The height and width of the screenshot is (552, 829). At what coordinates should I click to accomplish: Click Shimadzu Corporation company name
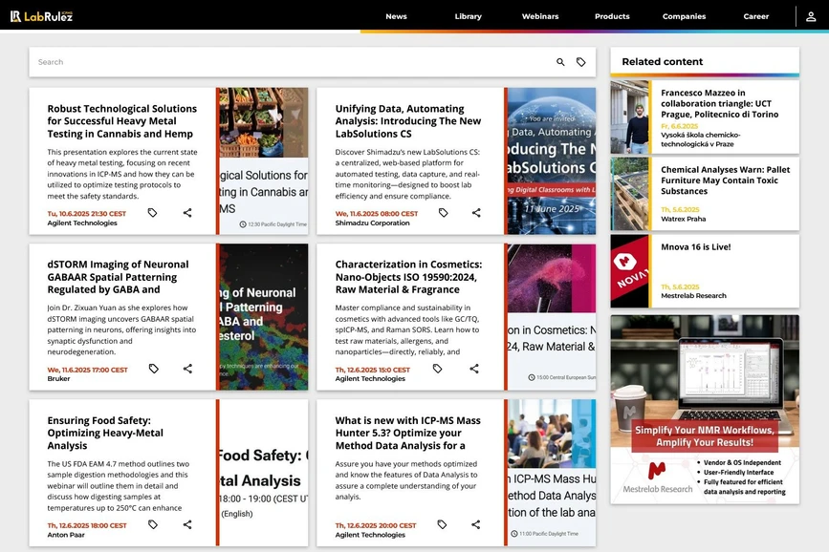click(x=372, y=223)
